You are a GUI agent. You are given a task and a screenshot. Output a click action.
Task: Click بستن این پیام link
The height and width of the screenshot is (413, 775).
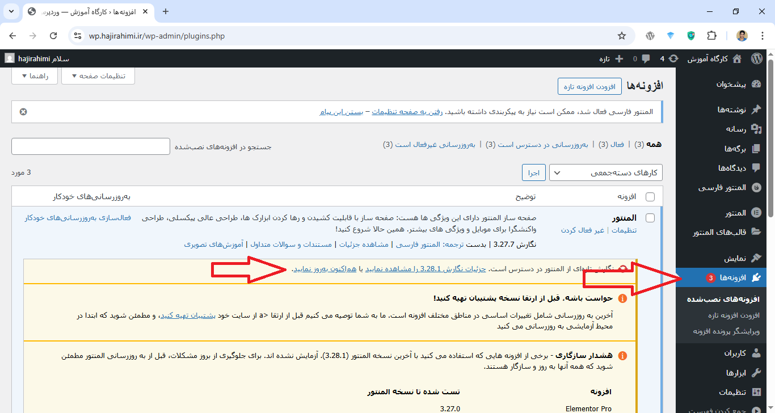coord(342,112)
